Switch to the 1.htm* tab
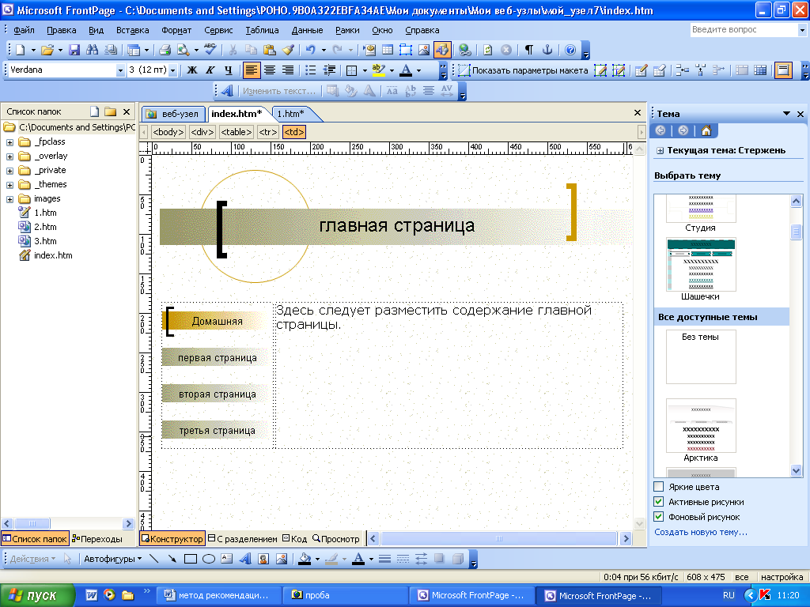Viewport: 810px width, 607px height. pos(291,114)
